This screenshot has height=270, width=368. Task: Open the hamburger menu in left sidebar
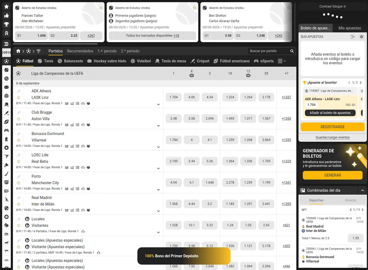coord(6,44)
